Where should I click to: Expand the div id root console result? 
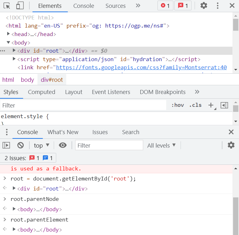pyautogui.click(x=14, y=188)
